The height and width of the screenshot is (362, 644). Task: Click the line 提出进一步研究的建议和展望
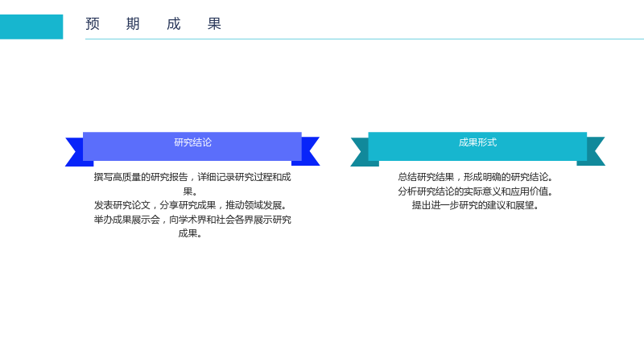click(x=476, y=205)
